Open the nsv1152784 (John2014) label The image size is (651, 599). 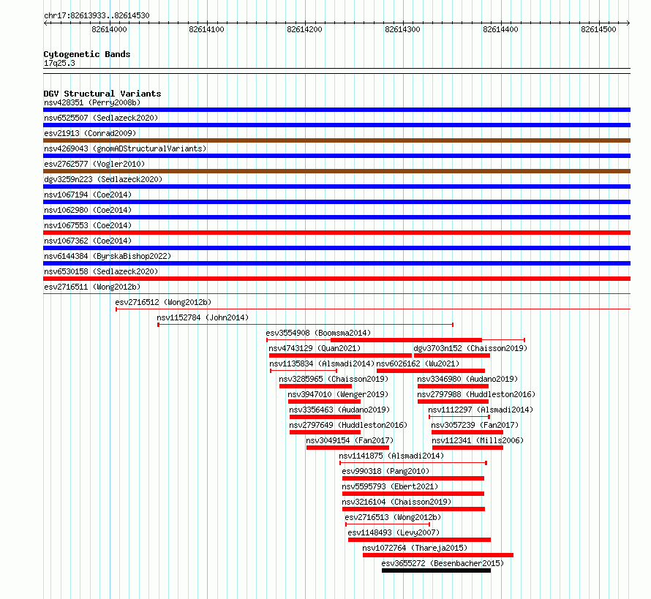pyautogui.click(x=203, y=317)
